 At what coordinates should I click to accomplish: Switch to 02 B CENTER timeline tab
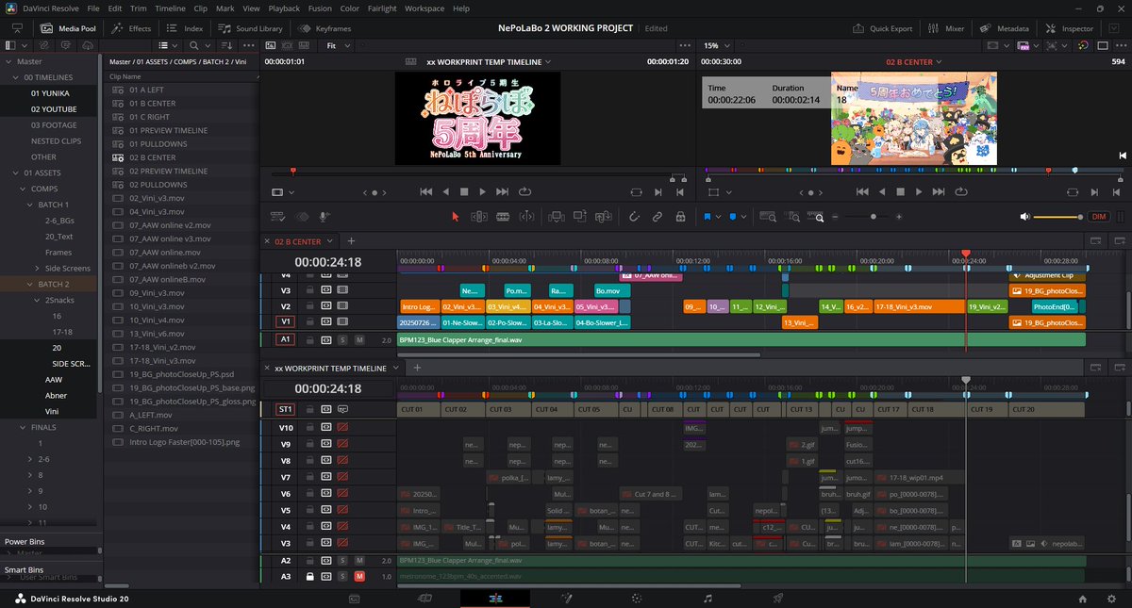click(297, 241)
